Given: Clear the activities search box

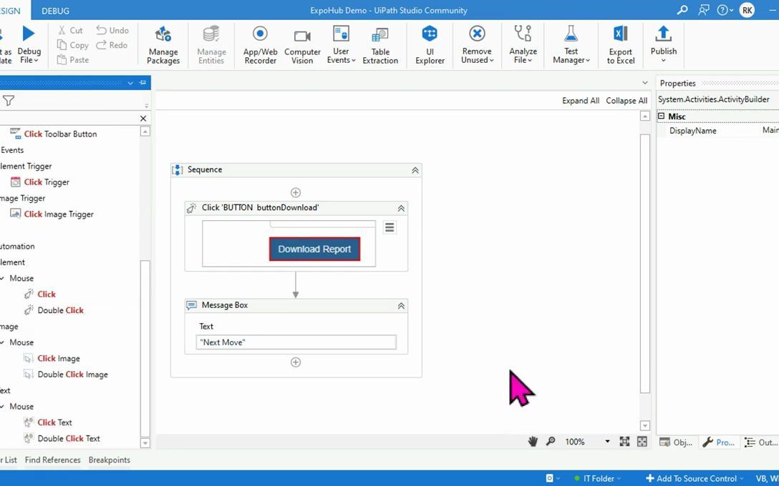Looking at the screenshot, I should coord(143,118).
